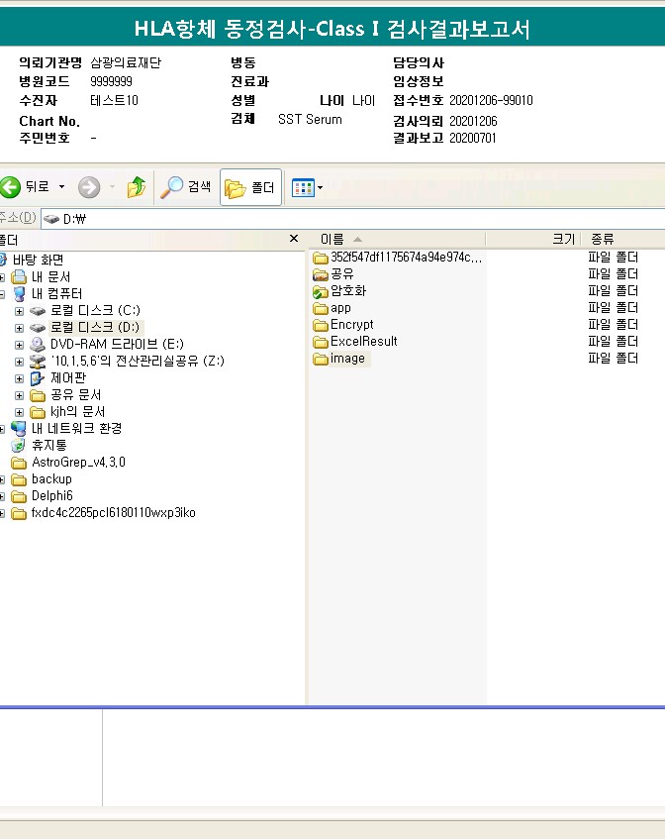665x839 pixels.
Task: Click the 공유 문서 folder icon
Action: tap(38, 395)
